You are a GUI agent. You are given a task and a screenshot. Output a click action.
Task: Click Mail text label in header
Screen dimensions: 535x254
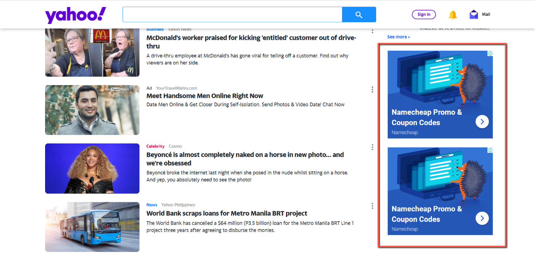486,14
